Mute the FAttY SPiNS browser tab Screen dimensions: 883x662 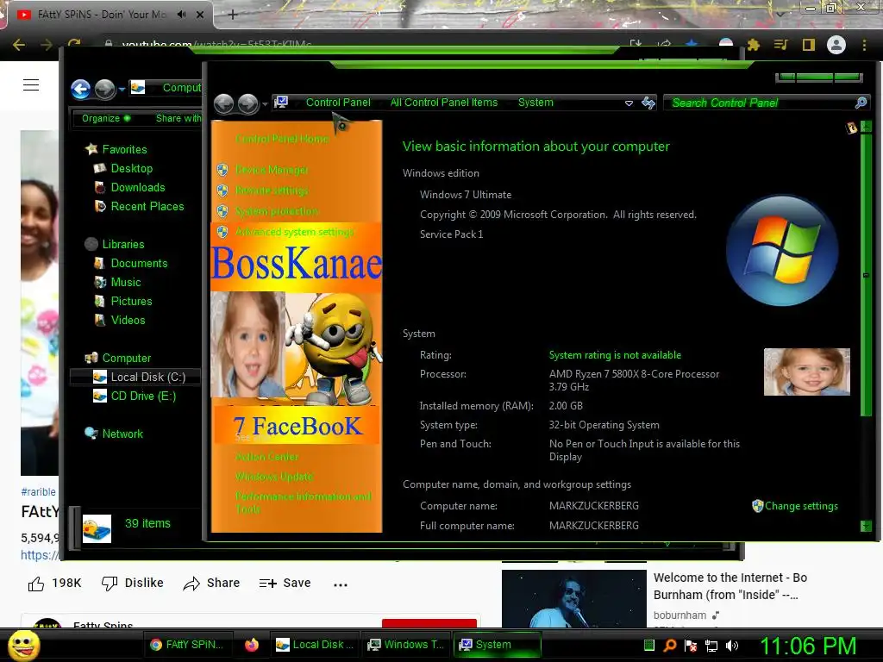[x=181, y=14]
